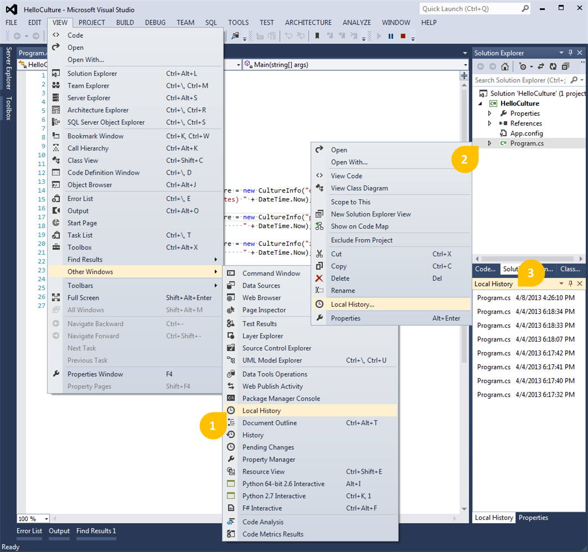The width and height of the screenshot is (588, 552).
Task: Click Collapse All icon in Solution Explorer toolbar
Action: (x=565, y=67)
